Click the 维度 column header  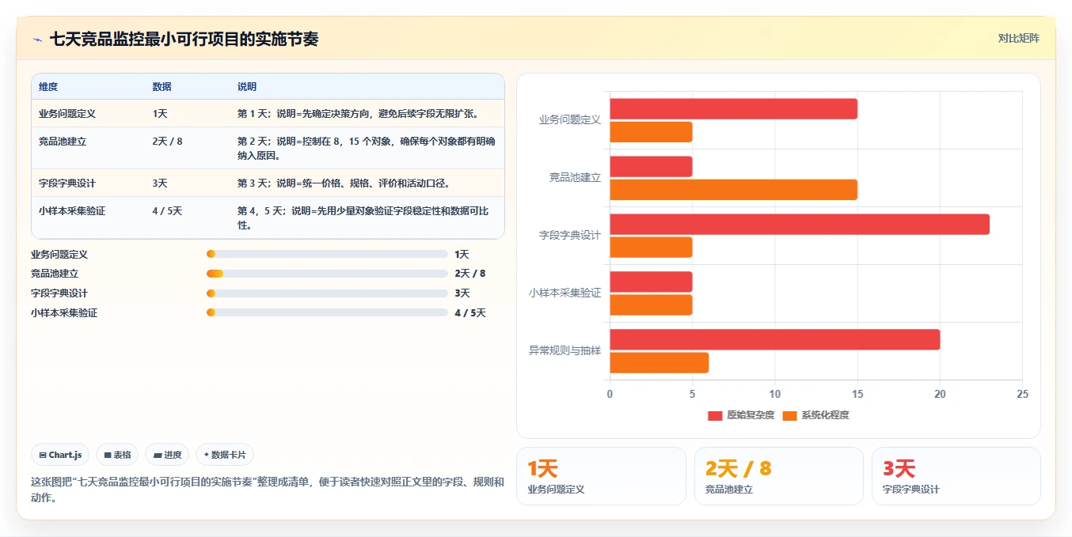pos(48,87)
